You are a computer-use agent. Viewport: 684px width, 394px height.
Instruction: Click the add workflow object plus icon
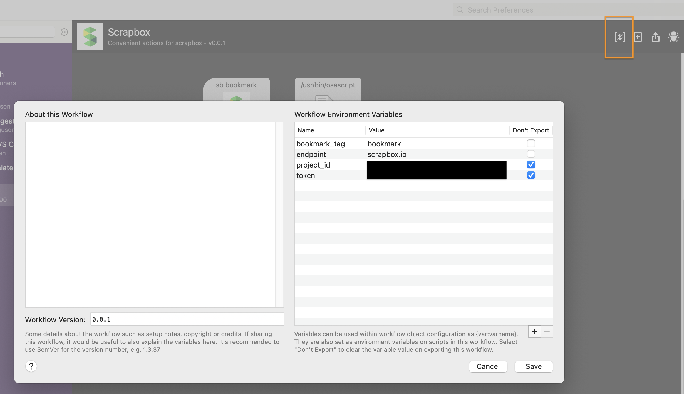click(638, 37)
